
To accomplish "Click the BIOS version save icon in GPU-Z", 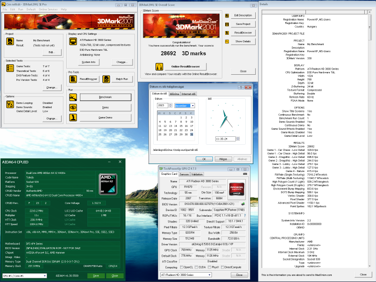I will pos(243,204).
